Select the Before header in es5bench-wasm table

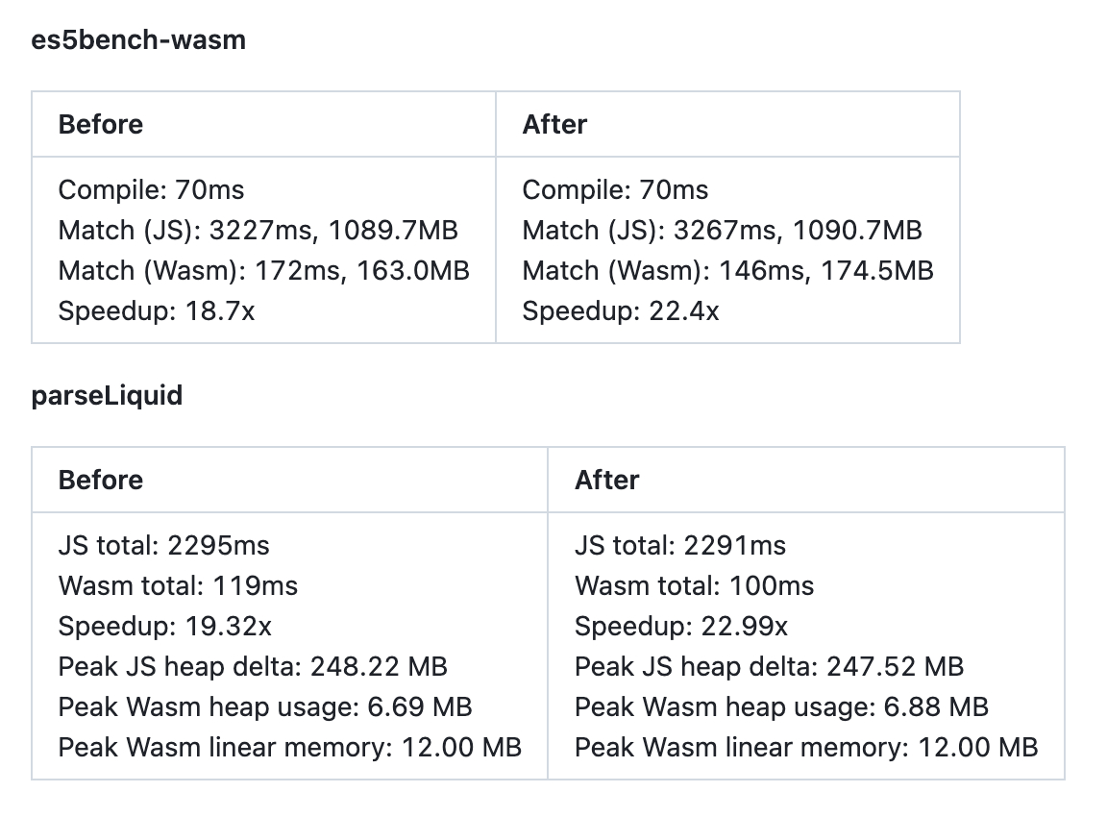[x=101, y=125]
